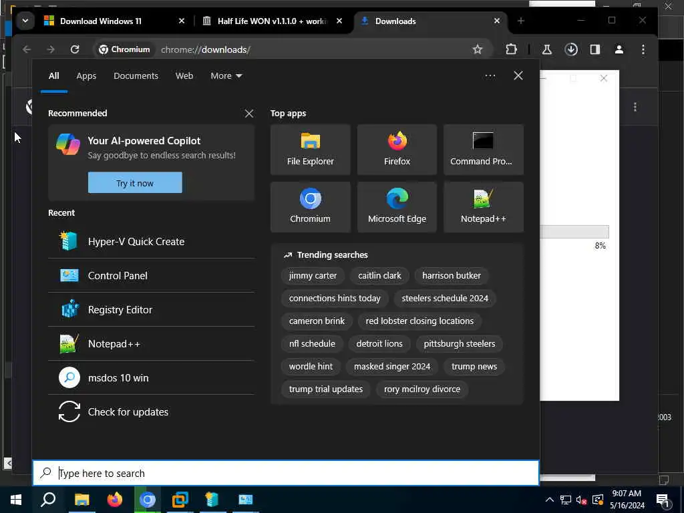Show Chromium downloads toolbar icon

[x=571, y=49]
